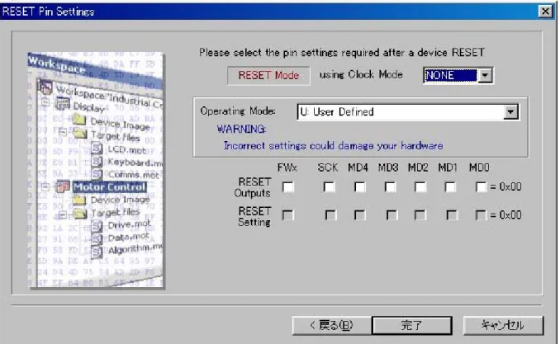
Task: Enable MD2 in the RESET Setting row
Action: (x=420, y=214)
